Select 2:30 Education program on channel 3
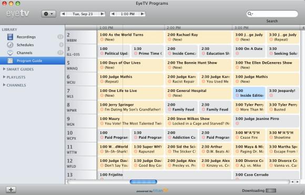Screen dimensions: 305x195 [x=215, y=51]
